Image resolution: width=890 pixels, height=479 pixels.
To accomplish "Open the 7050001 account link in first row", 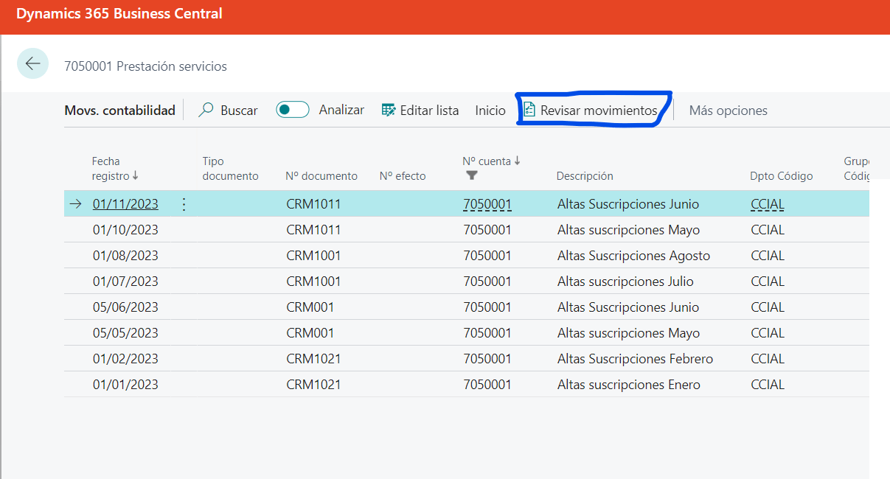I will [x=487, y=204].
